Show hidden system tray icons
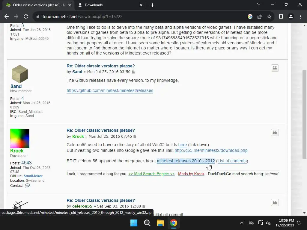The width and height of the screenshot is (307, 230). tap(242, 223)
